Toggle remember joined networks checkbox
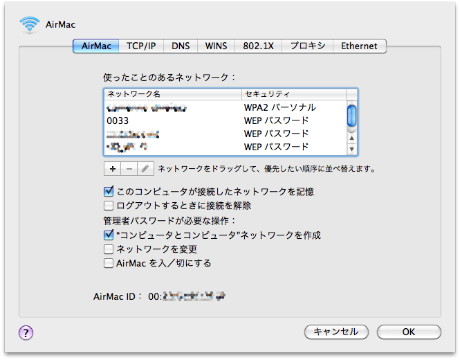 tap(109, 192)
